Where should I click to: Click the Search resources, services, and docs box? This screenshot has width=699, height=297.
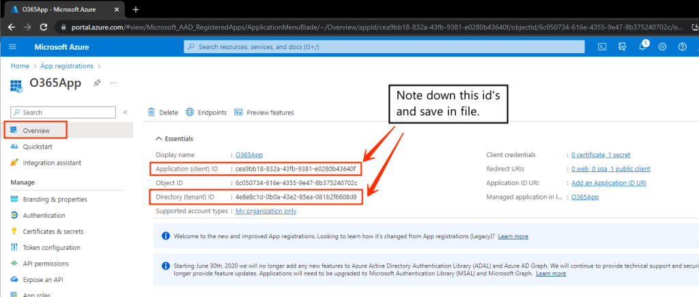pos(384,46)
